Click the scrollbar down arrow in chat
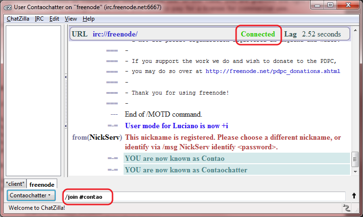 355,172
